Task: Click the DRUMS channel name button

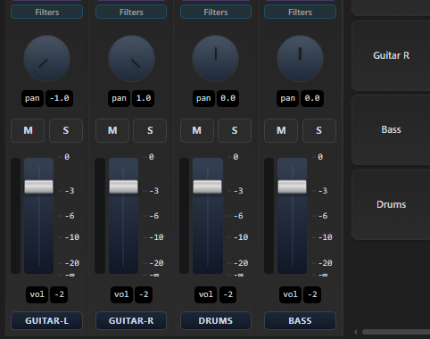Action: pyautogui.click(x=216, y=320)
